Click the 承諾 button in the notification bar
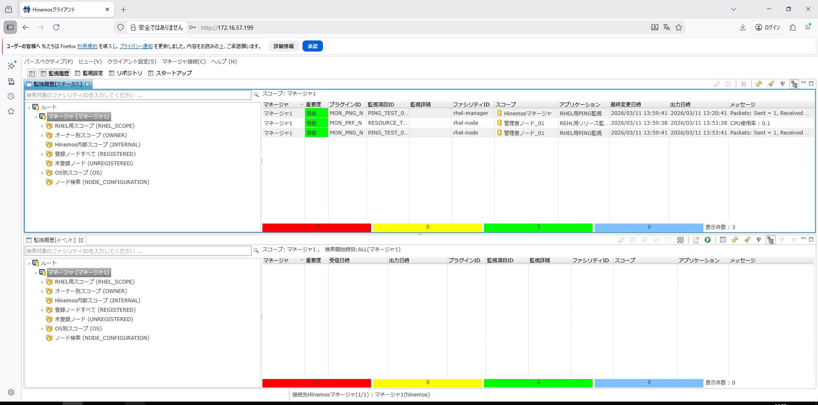 (312, 46)
